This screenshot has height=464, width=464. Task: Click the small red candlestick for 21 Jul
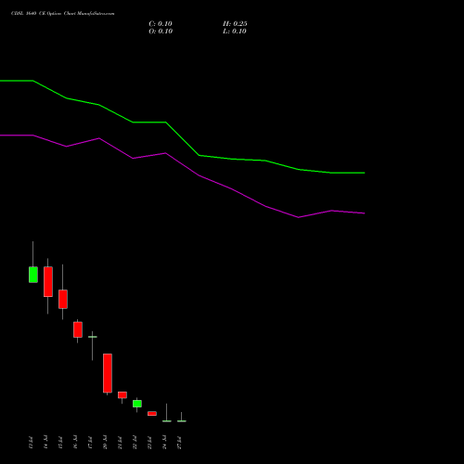coord(122,395)
